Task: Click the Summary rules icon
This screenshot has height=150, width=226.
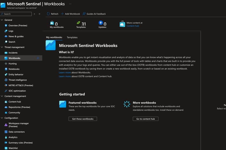Action: coord(6,143)
